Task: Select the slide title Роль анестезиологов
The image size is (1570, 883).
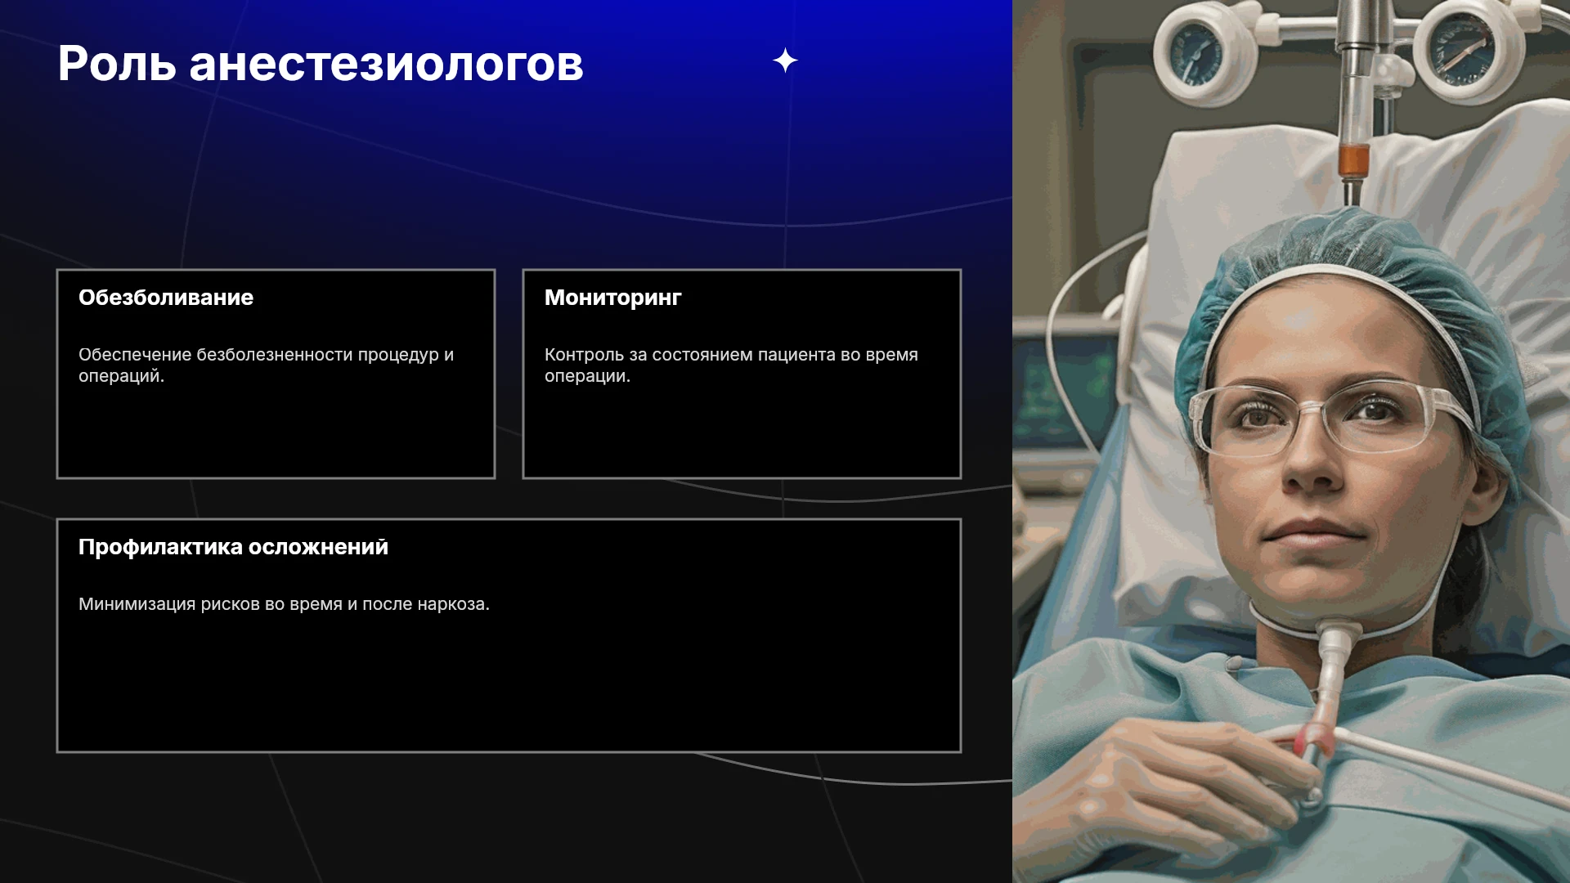Action: point(321,63)
